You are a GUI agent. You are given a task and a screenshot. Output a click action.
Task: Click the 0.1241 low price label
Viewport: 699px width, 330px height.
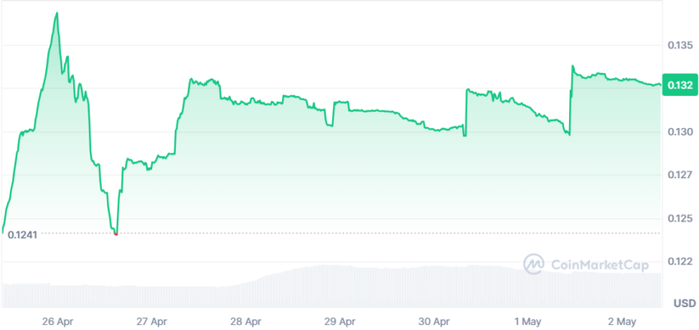point(22,234)
